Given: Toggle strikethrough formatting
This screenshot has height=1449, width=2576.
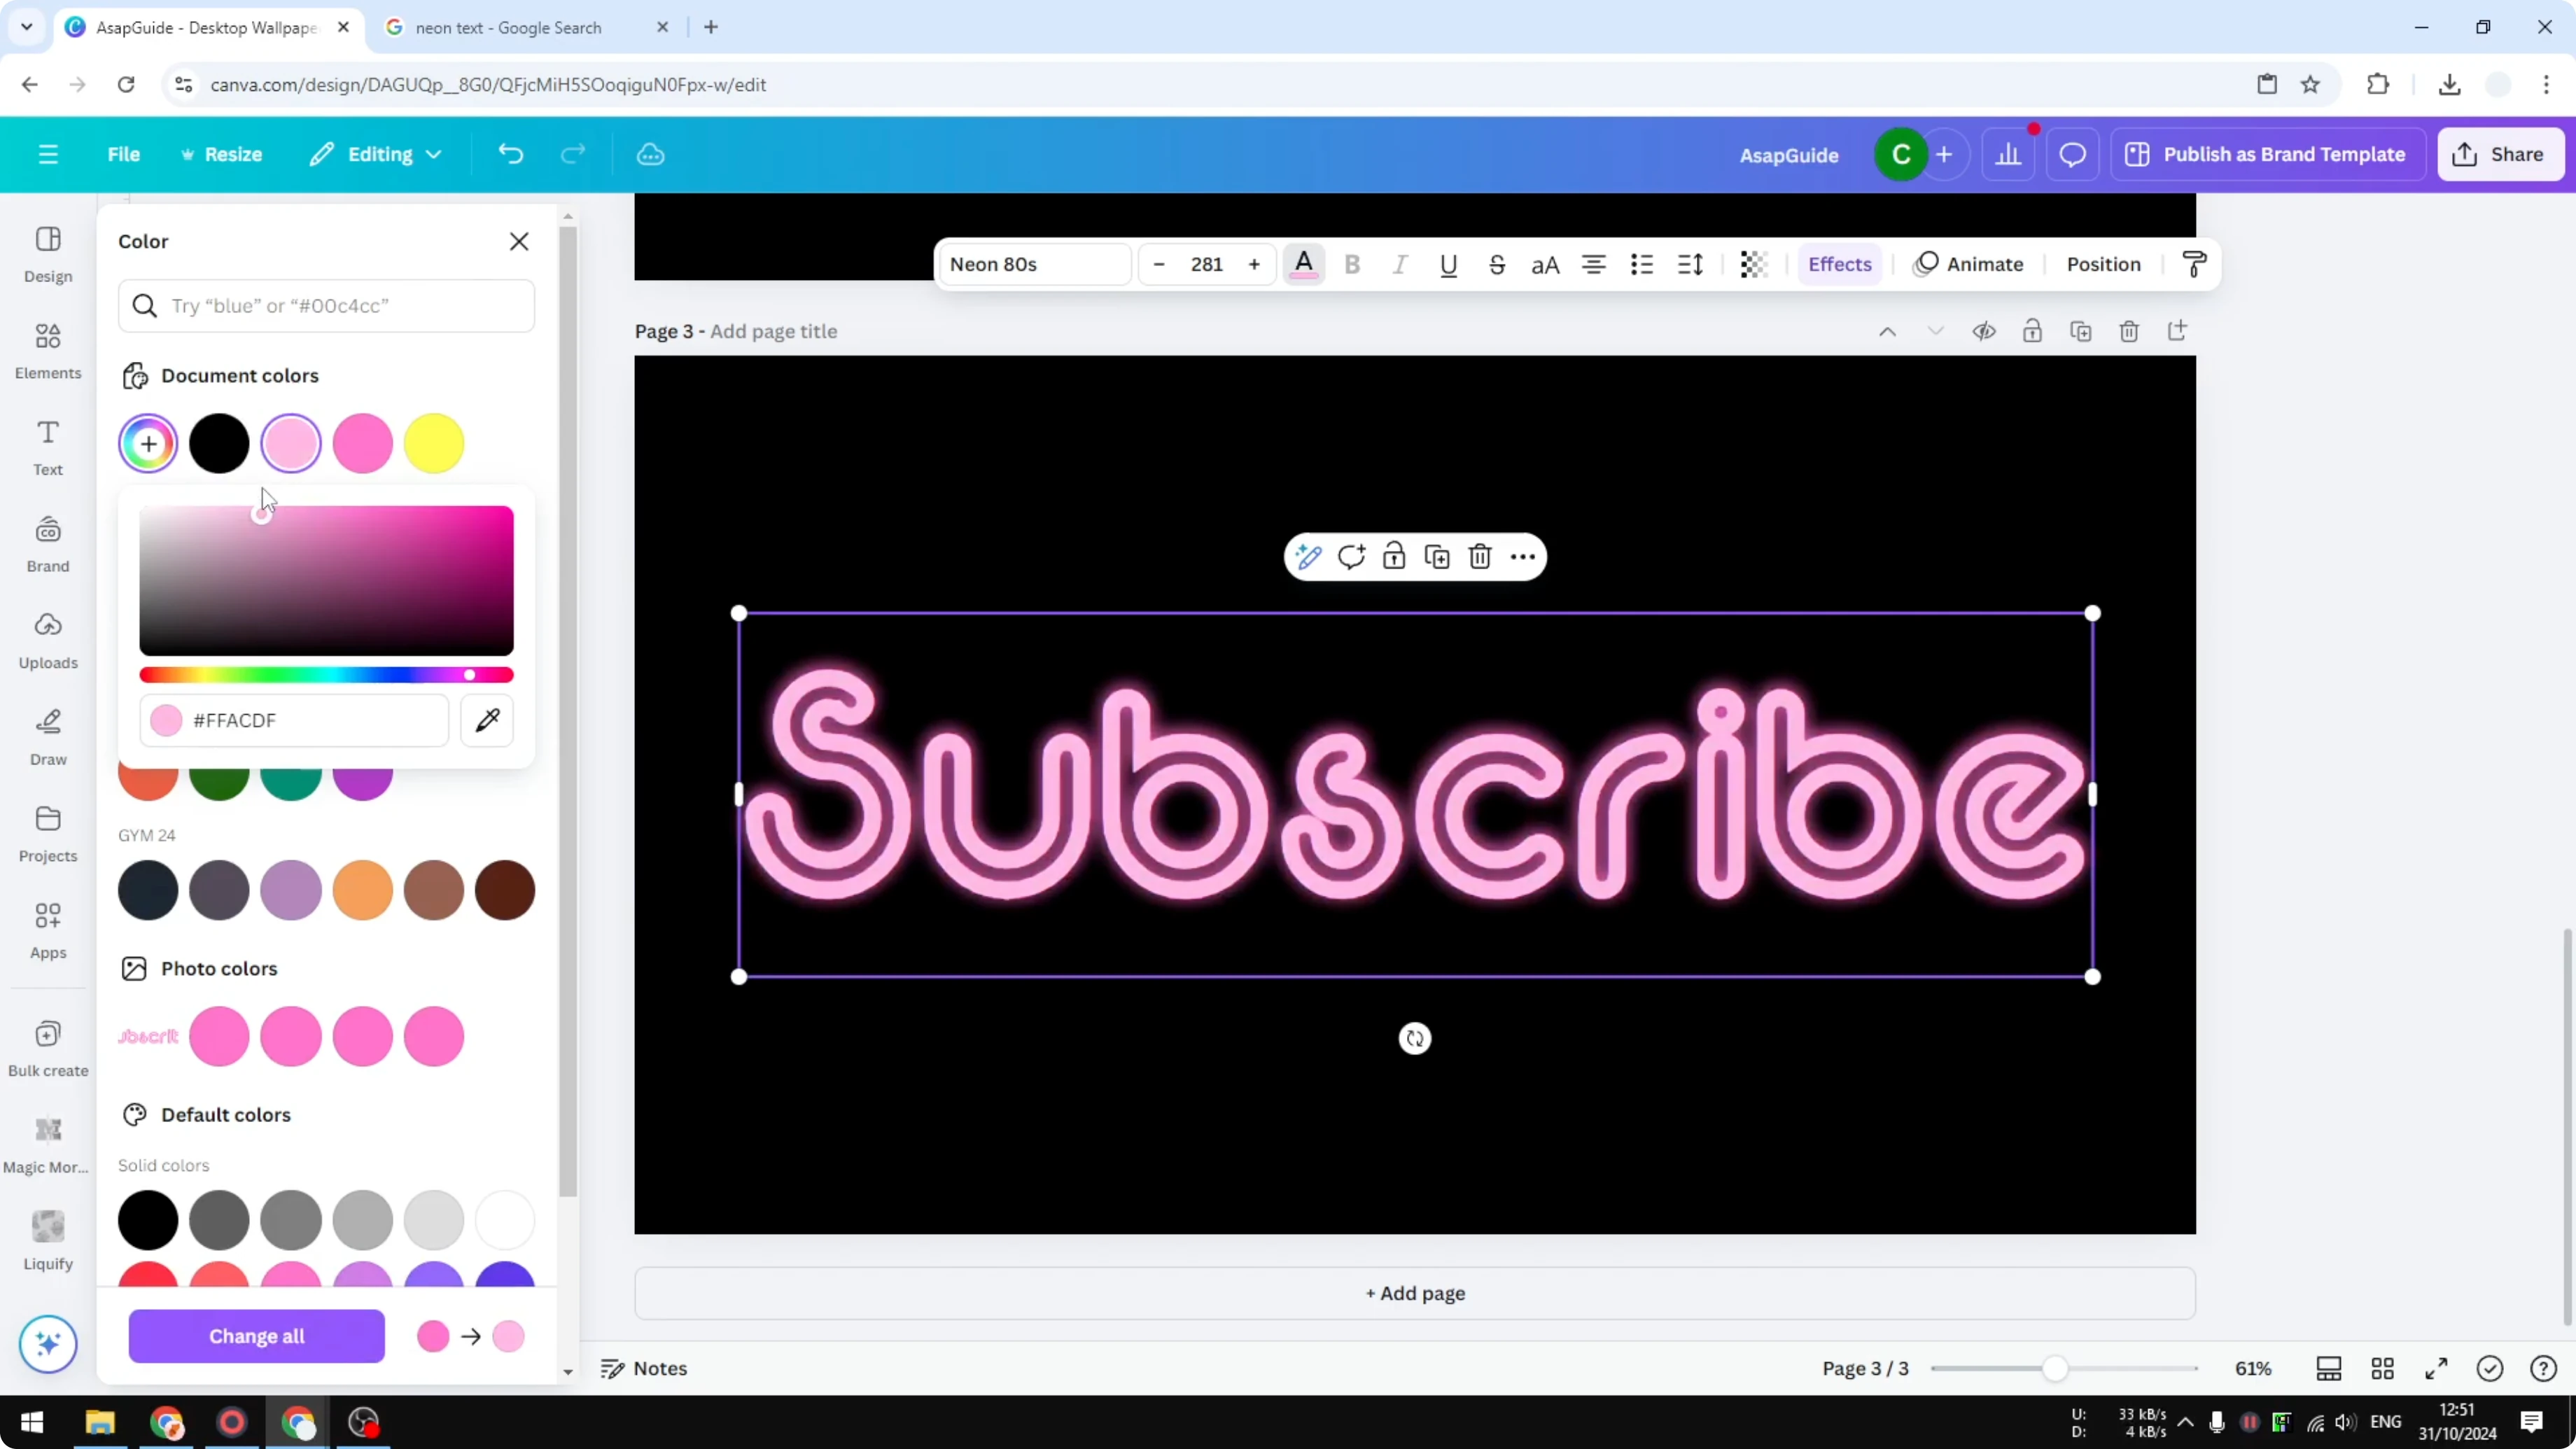Looking at the screenshot, I should (1497, 264).
